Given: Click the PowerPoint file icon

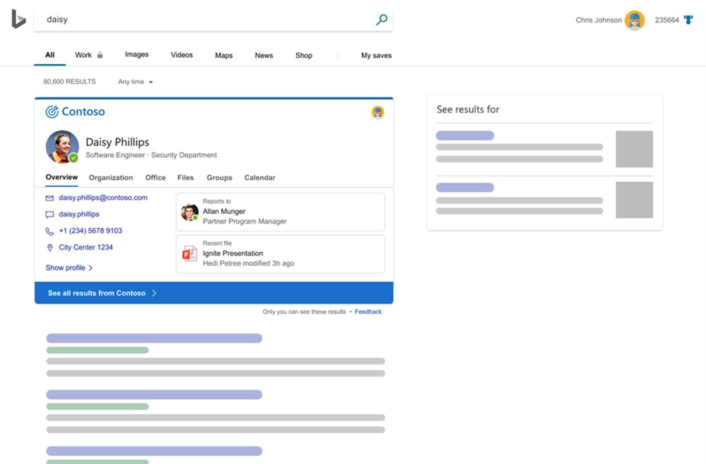Looking at the screenshot, I should coord(189,254).
